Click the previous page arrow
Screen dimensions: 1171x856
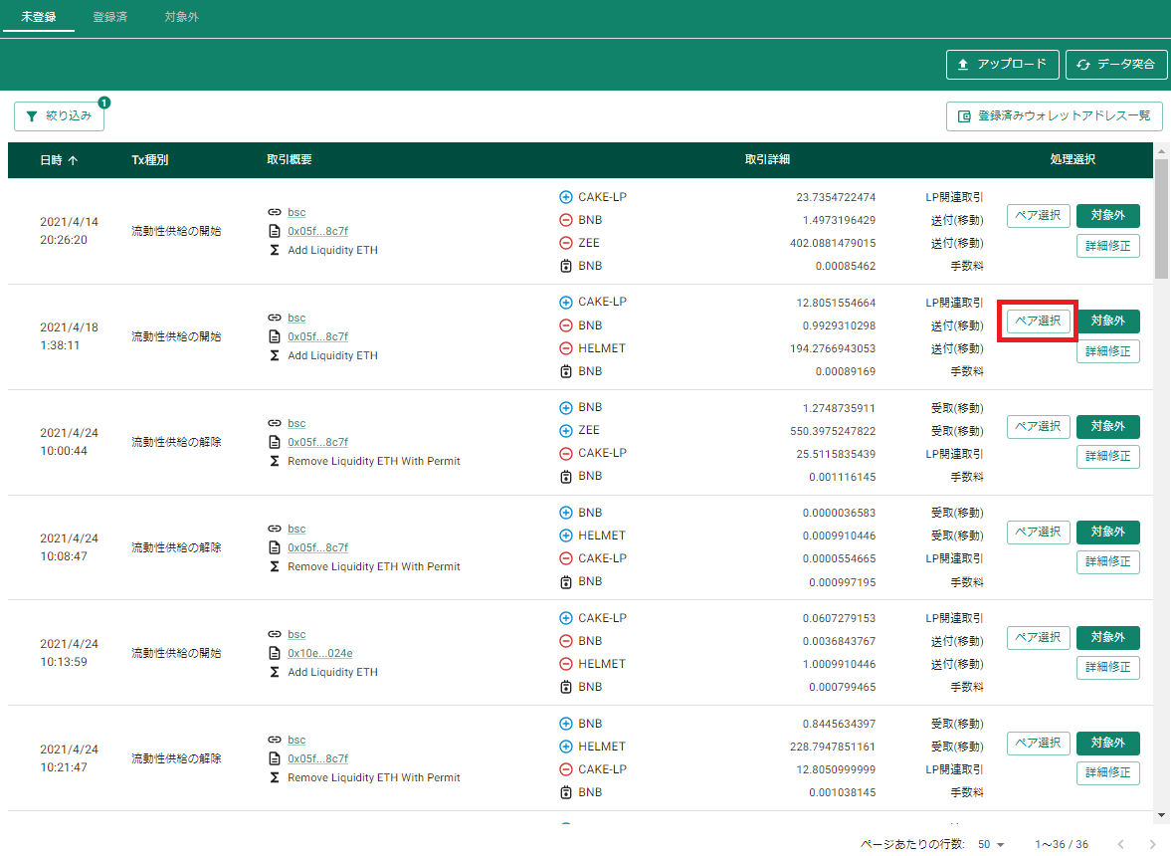[1120, 844]
